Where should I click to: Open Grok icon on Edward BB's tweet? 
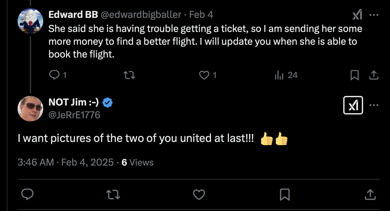point(357,15)
